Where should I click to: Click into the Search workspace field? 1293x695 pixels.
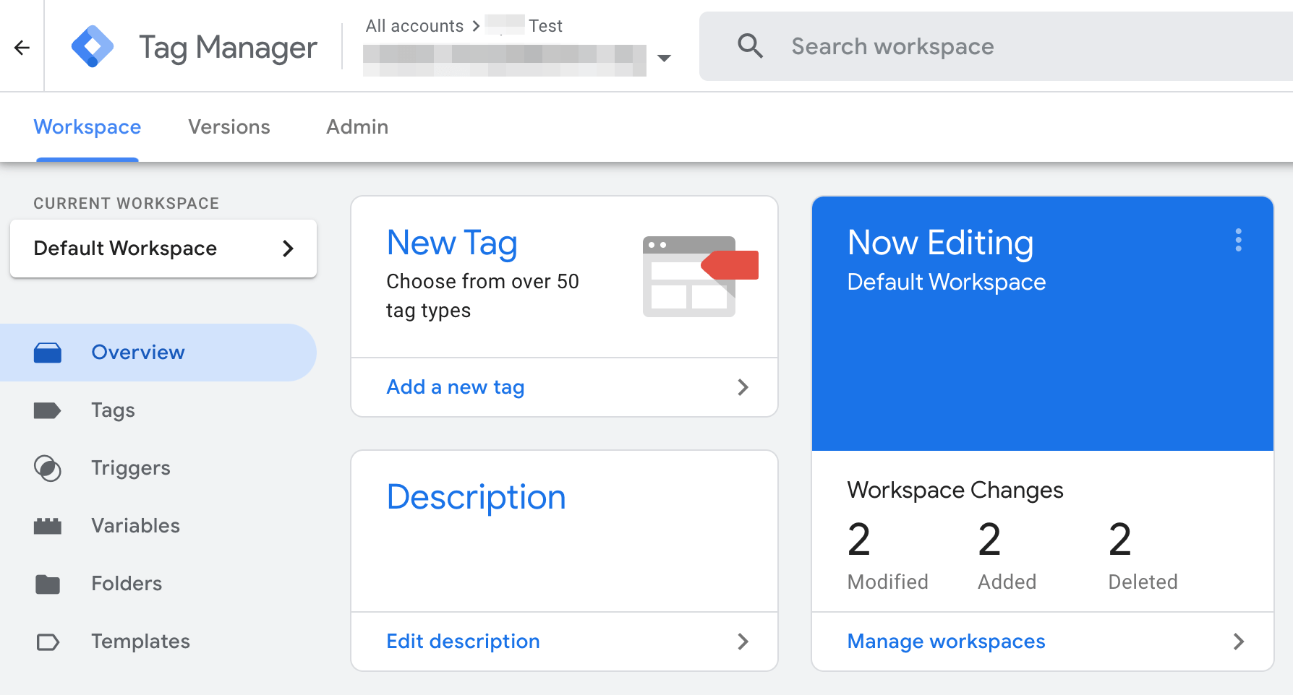(996, 46)
